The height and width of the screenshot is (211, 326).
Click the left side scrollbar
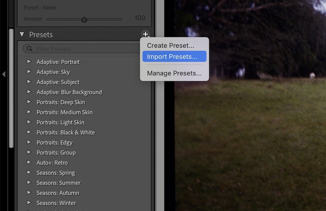[11, 81]
